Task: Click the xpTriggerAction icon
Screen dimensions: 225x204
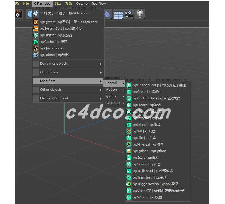Action: tap(129, 184)
